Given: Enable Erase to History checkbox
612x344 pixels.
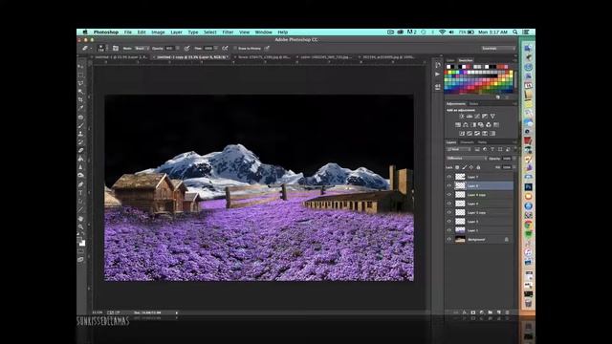Looking at the screenshot, I should (235, 49).
